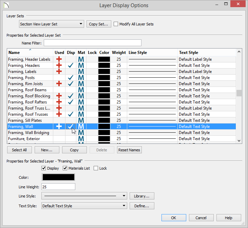Viewport: 248px width, 228px height.
Task: Uncheck the Display checkbox for selected layer
Action: tap(43, 168)
